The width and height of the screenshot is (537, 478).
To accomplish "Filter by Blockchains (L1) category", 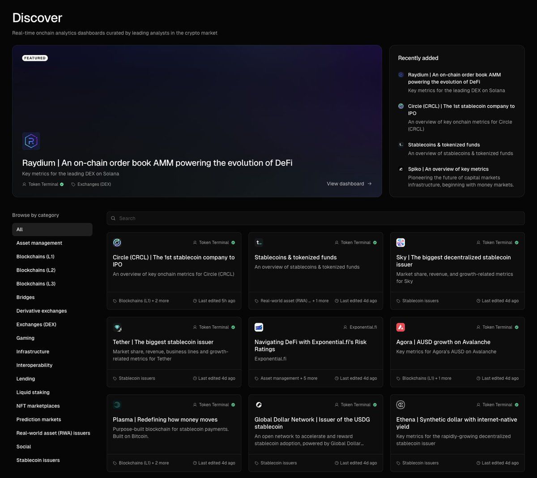I will tap(52, 256).
